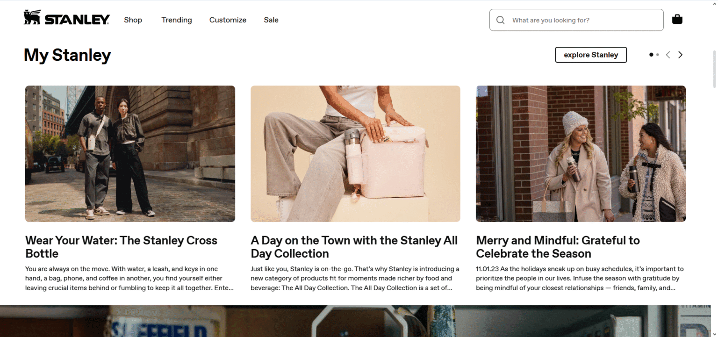Open the Trending menu

(177, 20)
